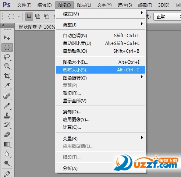Choose 画布大小(S)... menu item
The image size is (181, 177).
pos(100,70)
